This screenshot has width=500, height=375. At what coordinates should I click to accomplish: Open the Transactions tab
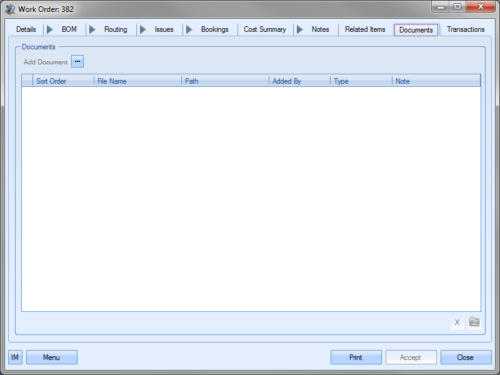(466, 29)
